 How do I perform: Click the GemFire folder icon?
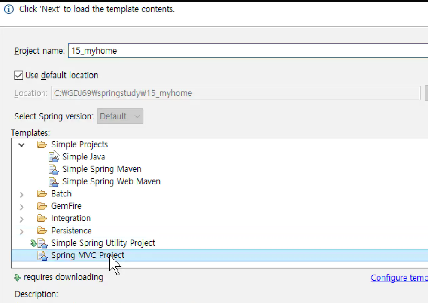coord(42,206)
